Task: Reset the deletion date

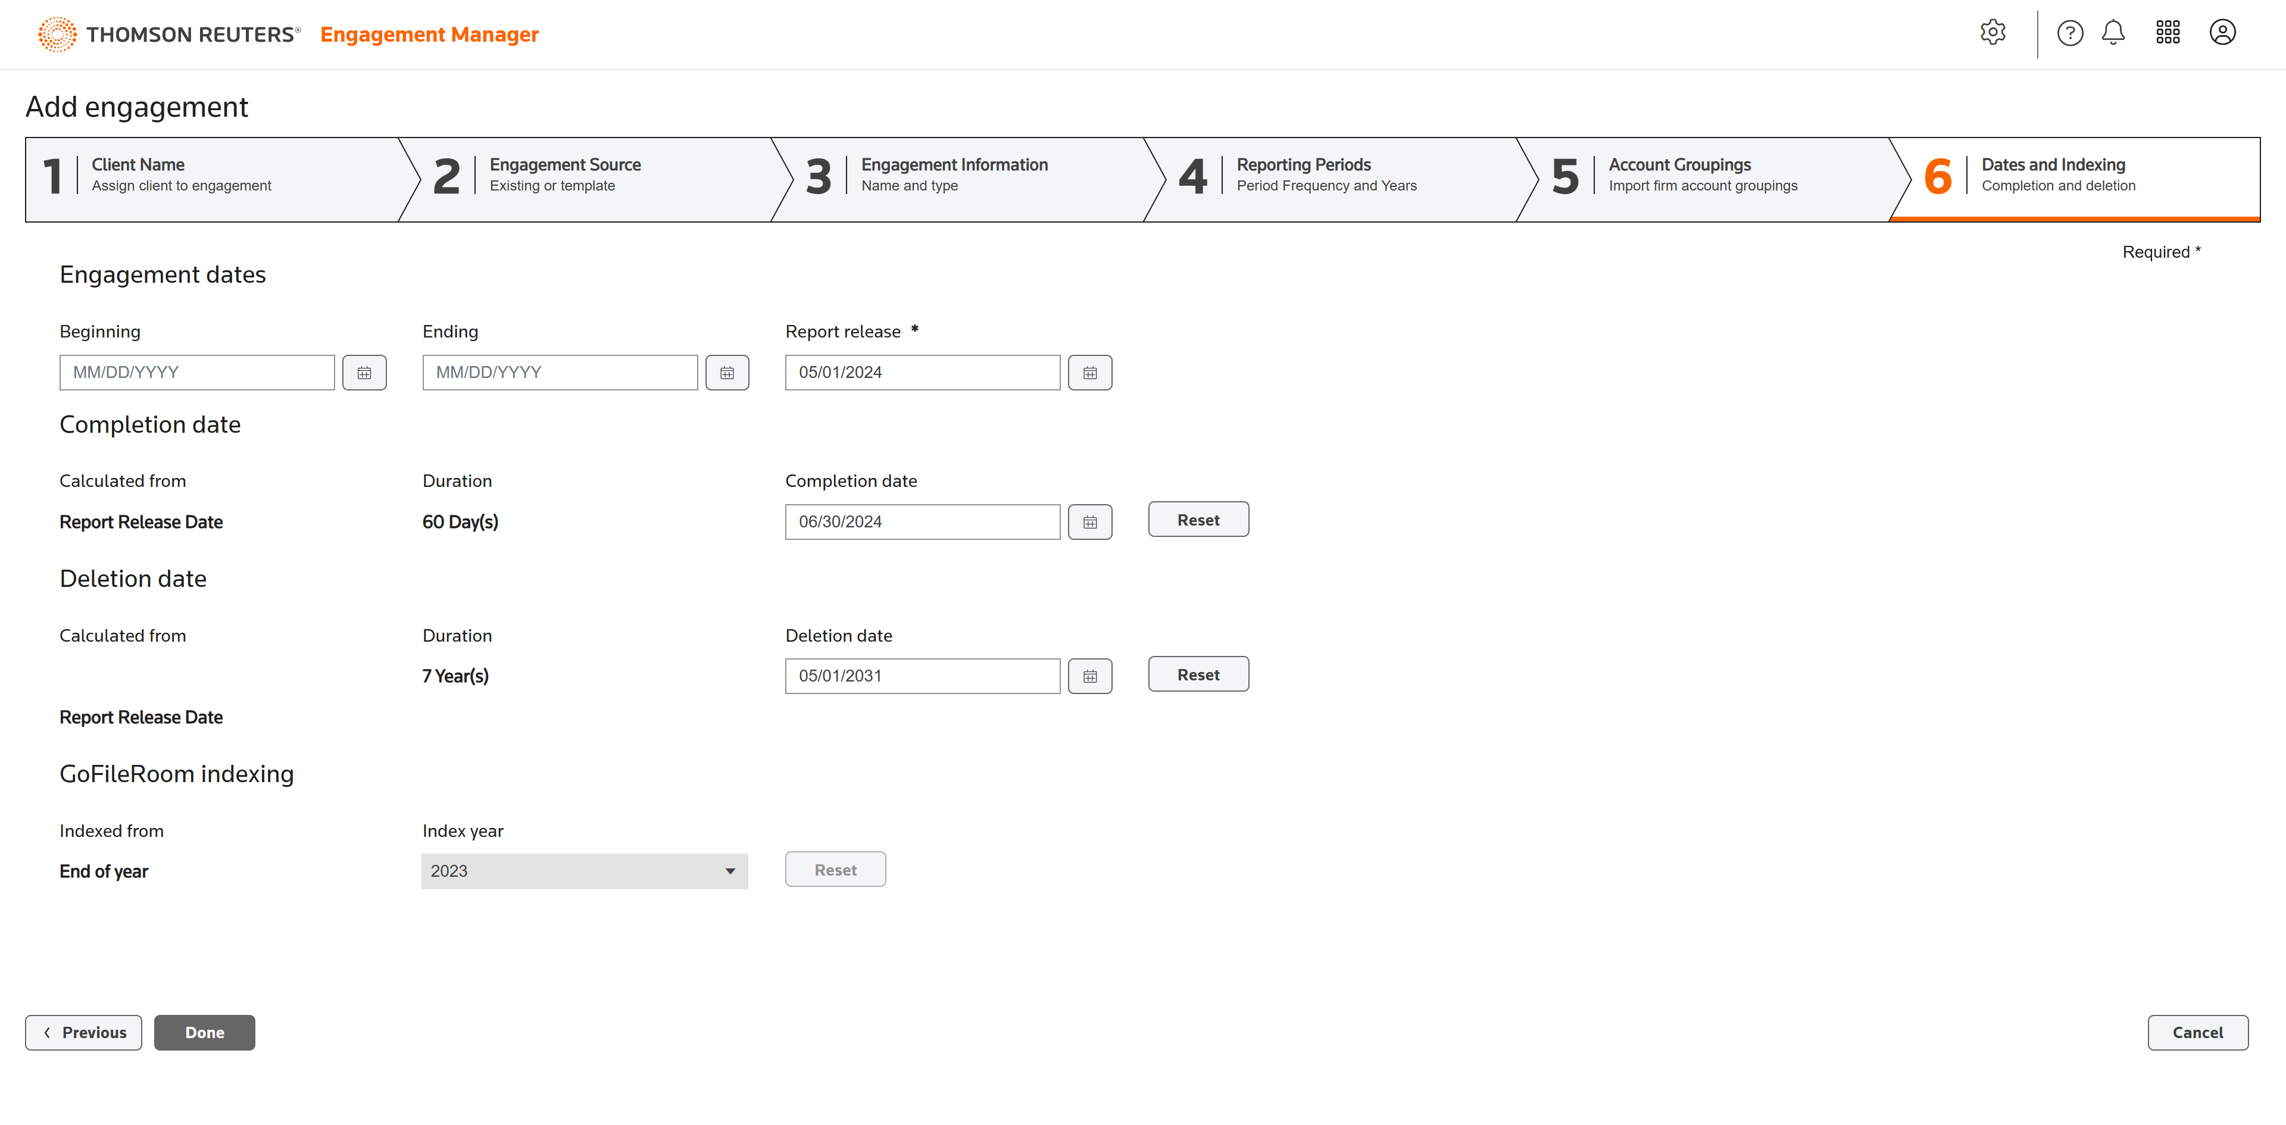Action: (1198, 674)
